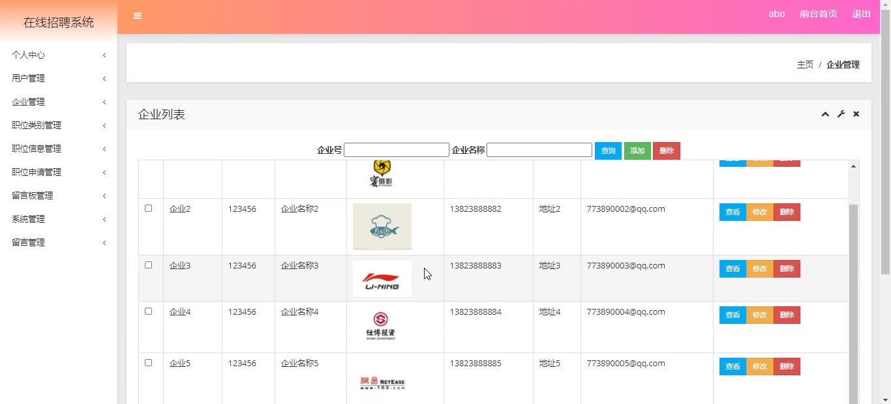Image resolution: width=891 pixels, height=404 pixels.
Task: Select the 企业名称2 cell text
Action: tap(299, 209)
